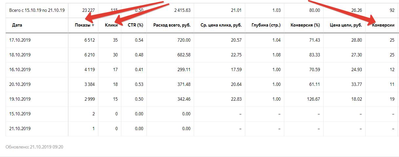This screenshot has width=399, height=157.
Task: Sort by Цена цели, руб. header
Action: (x=345, y=25)
